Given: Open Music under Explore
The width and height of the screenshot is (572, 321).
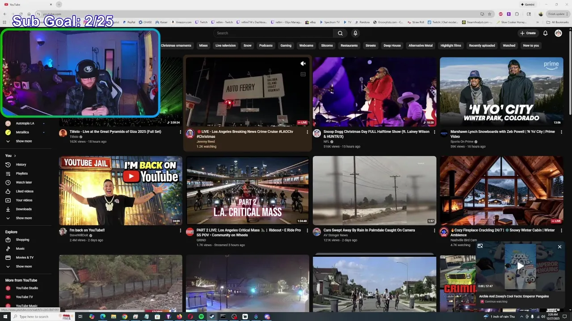Looking at the screenshot, I should click(25, 249).
